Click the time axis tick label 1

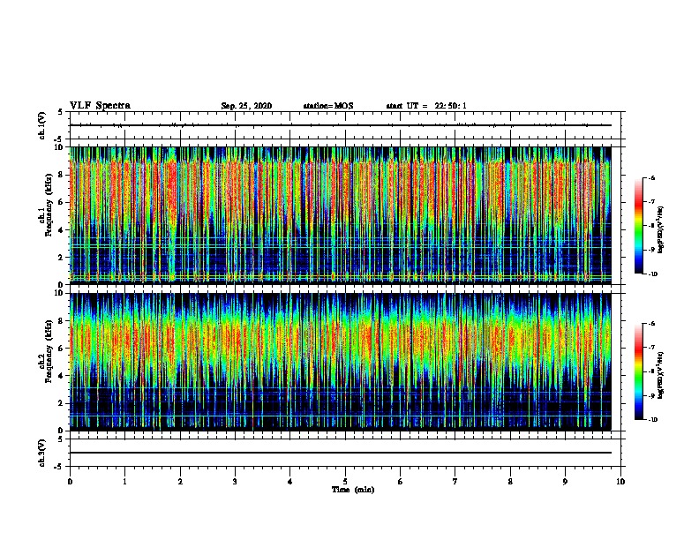click(124, 482)
